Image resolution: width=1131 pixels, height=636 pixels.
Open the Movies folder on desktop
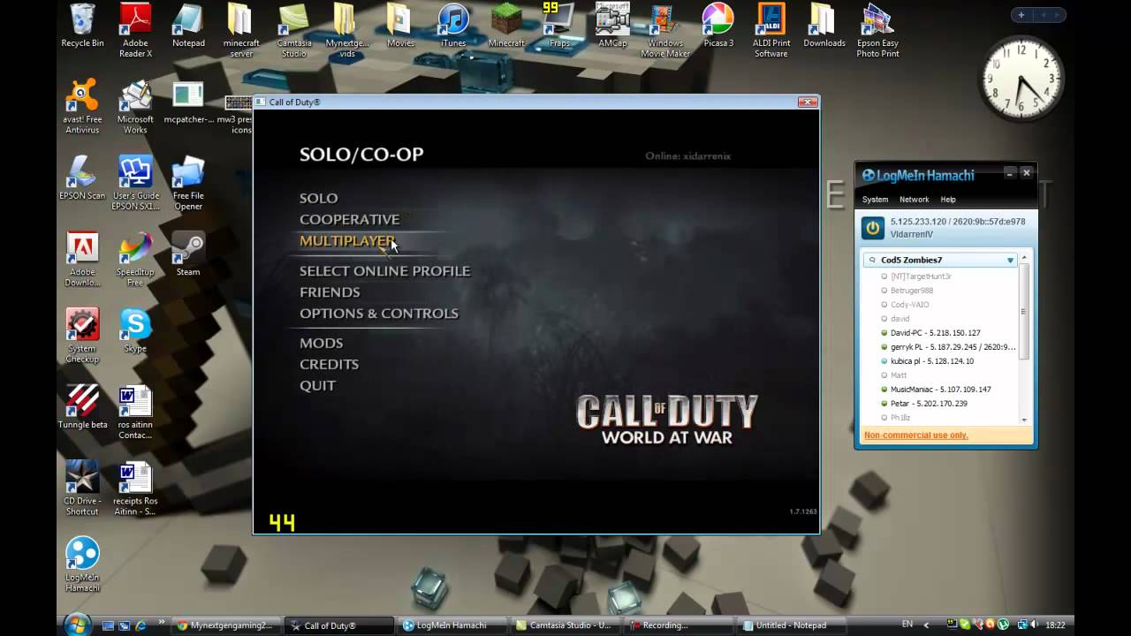click(x=400, y=26)
